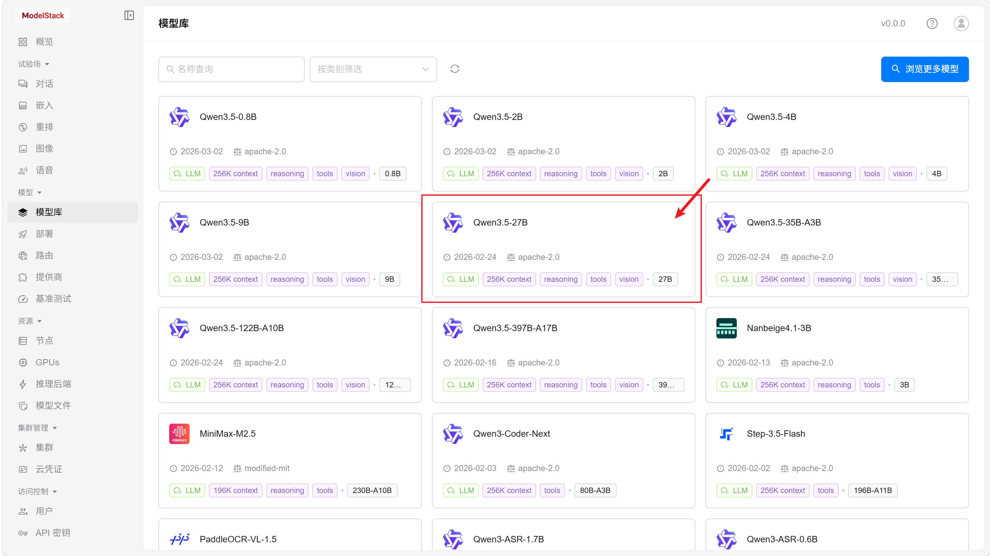The width and height of the screenshot is (990, 556).
Task: Click the Qwen3.5-27B model logo
Action: point(453,222)
